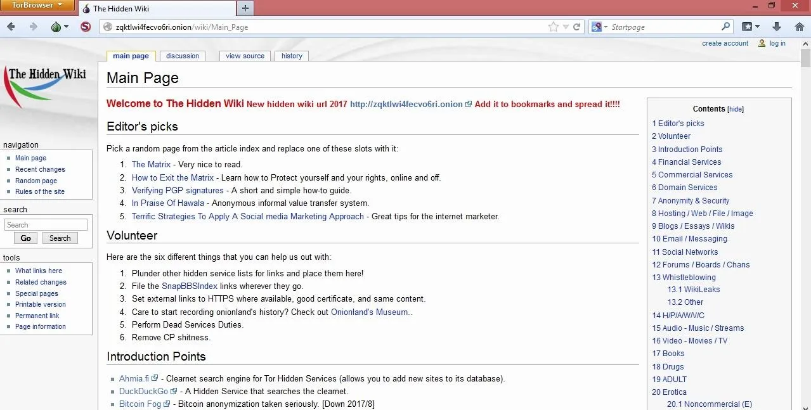Image resolution: width=811 pixels, height=410 pixels.
Task: Switch to the view source tab
Action: [x=245, y=56]
